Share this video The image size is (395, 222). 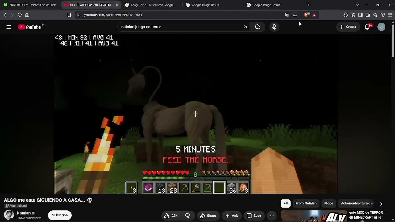[208, 216]
